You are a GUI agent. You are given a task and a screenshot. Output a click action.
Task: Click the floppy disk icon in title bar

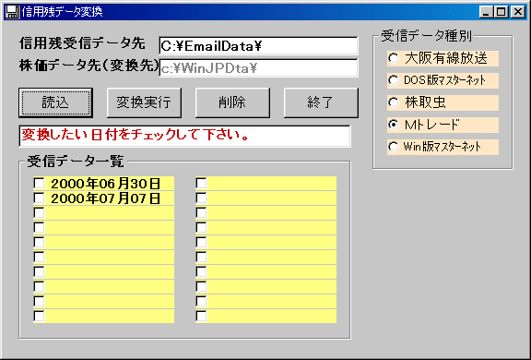[11, 12]
